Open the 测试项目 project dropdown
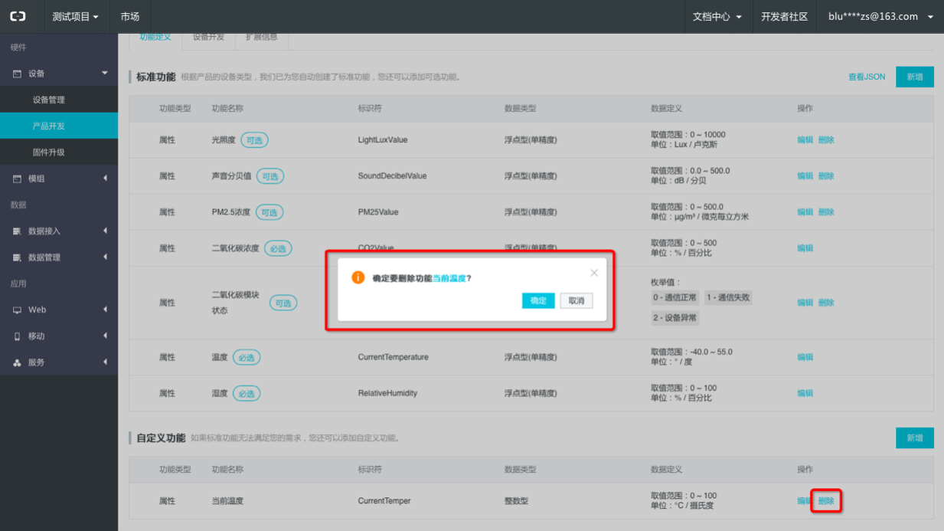 (x=75, y=16)
